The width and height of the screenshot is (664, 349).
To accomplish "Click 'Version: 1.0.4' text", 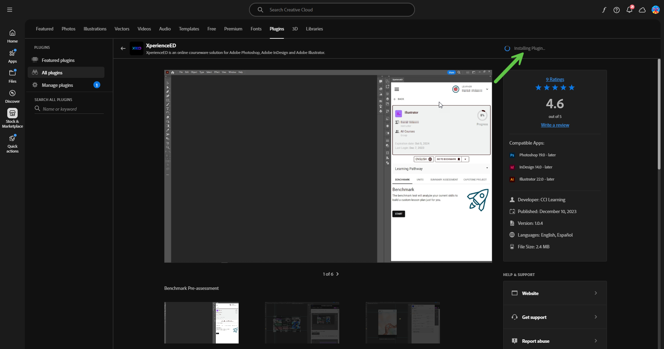I will pyautogui.click(x=530, y=223).
